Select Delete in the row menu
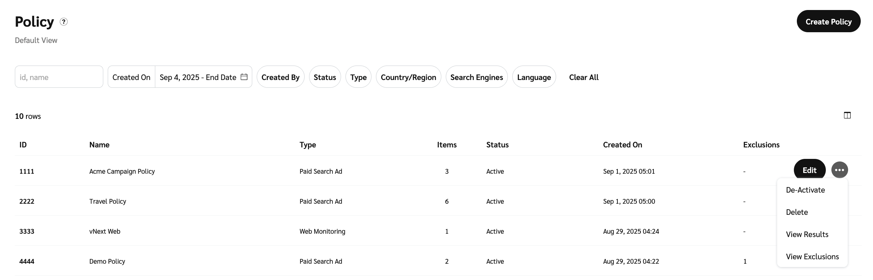 797,212
